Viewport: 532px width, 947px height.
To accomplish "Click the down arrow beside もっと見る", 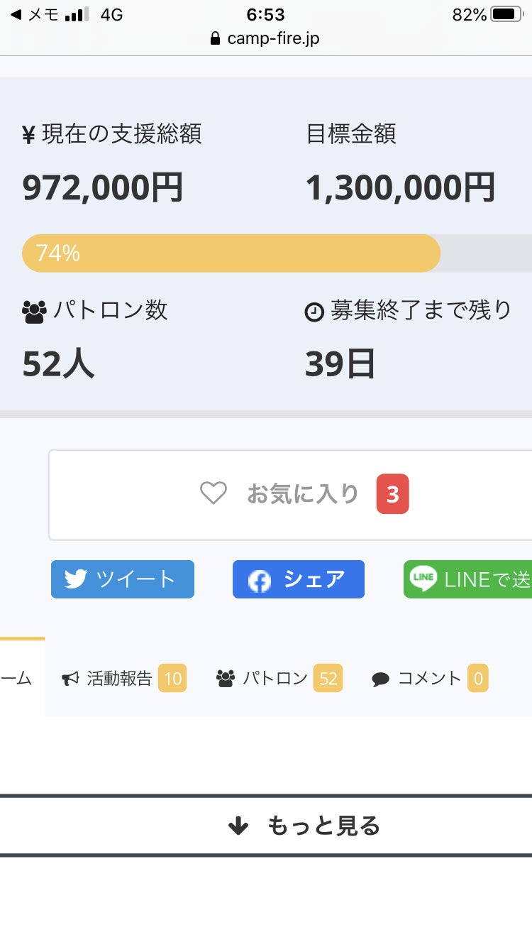I will [238, 826].
